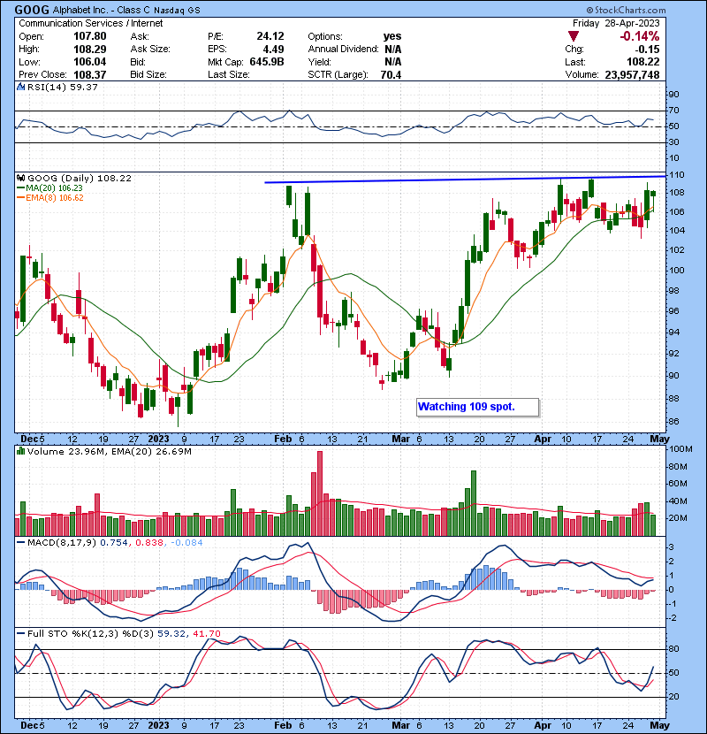This screenshot has width=707, height=734.
Task: Click the tallest red volume bar in February
Action: [320, 493]
